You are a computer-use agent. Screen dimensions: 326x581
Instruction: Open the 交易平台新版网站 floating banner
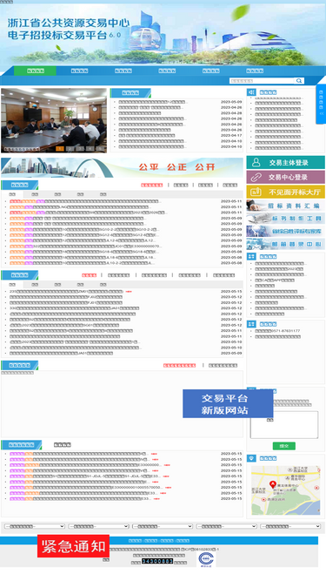pos(228,404)
